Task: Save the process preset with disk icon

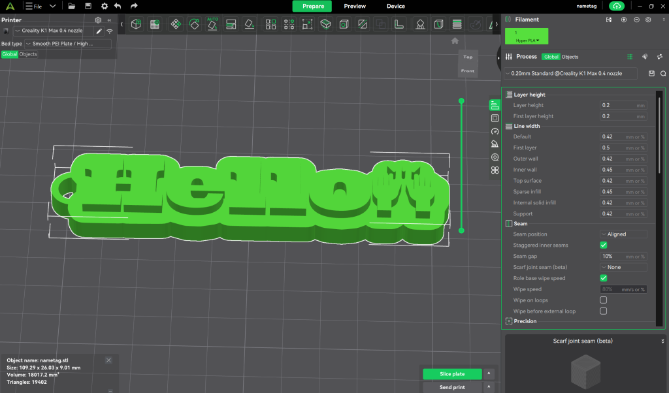Action: 651,74
